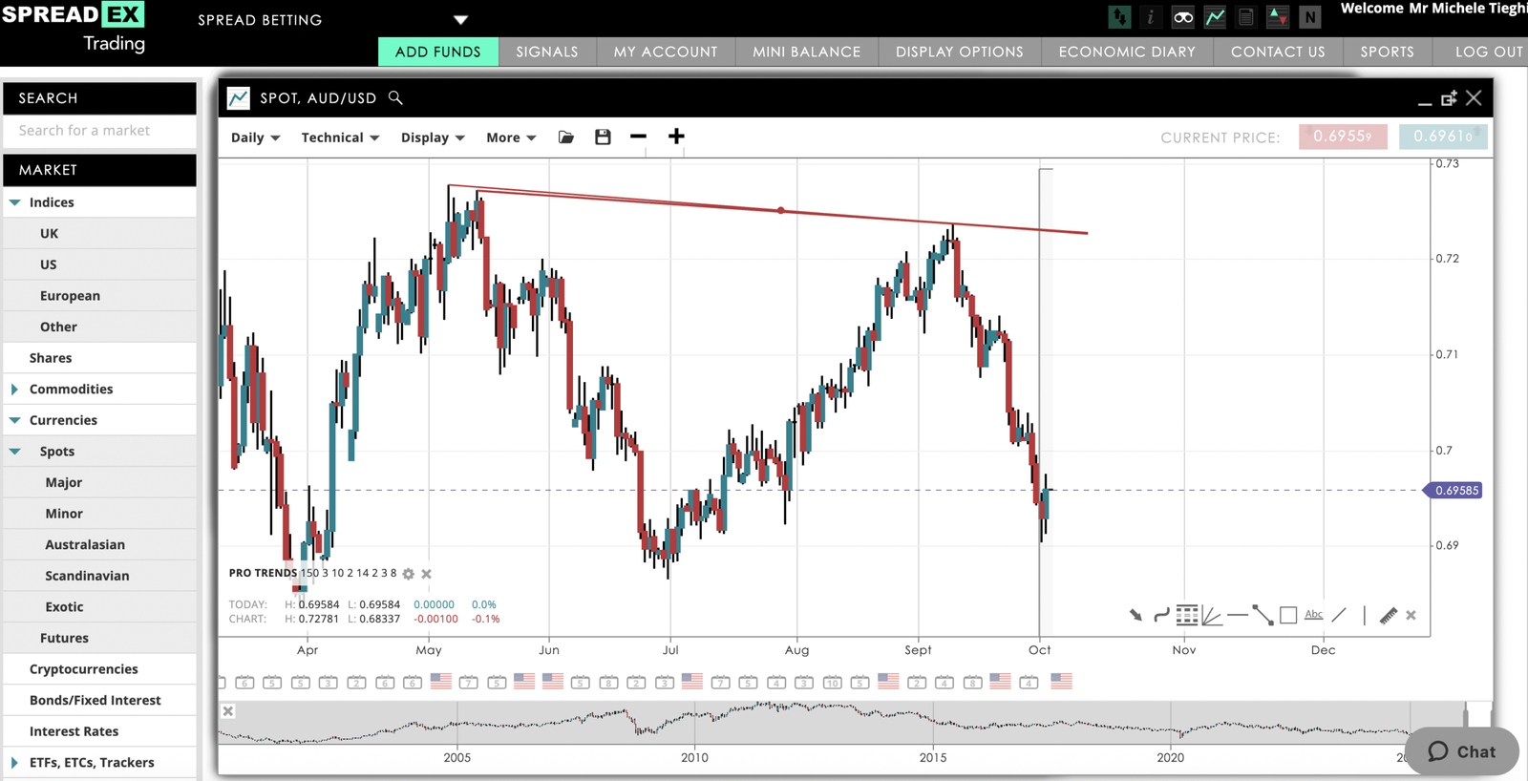The width and height of the screenshot is (1528, 781).
Task: Open the info 'i' icon in header
Action: (1151, 17)
